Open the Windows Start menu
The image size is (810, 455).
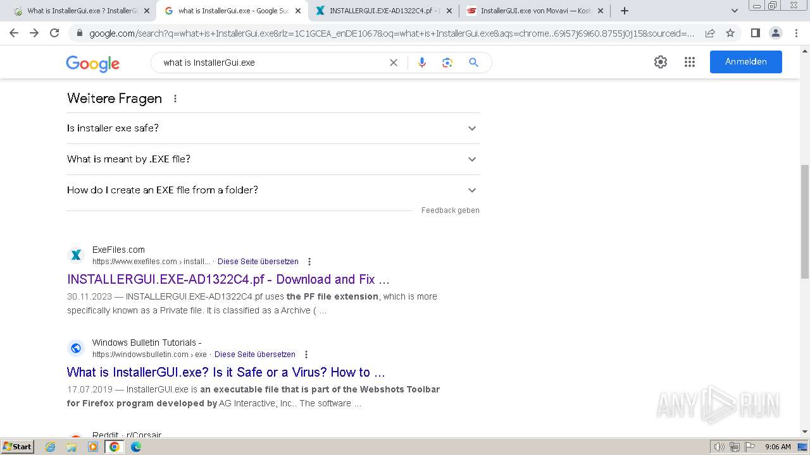(x=17, y=447)
